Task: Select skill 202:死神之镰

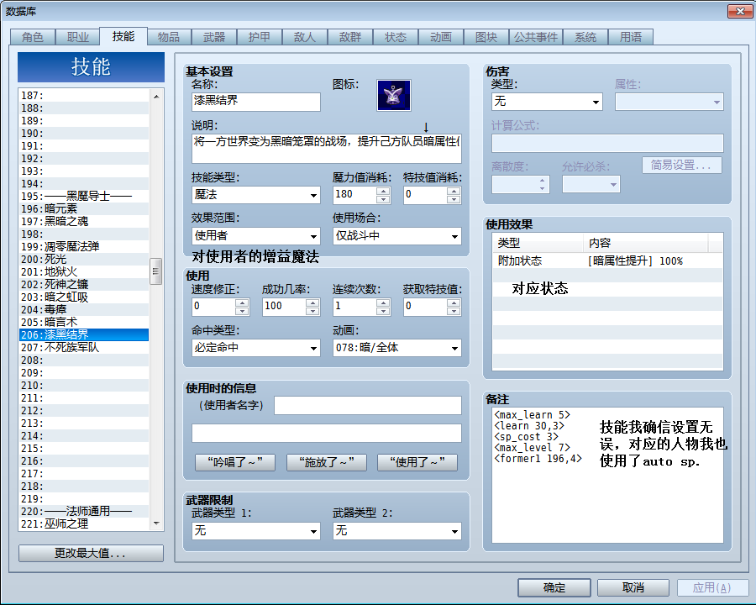Action: [84, 284]
